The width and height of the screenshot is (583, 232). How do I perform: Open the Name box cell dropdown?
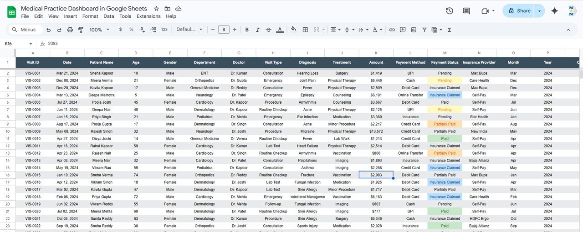tap(31, 44)
